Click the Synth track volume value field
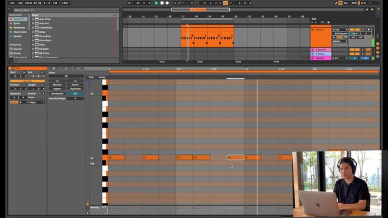Viewport: 388px width, 218px height. (x=354, y=33)
